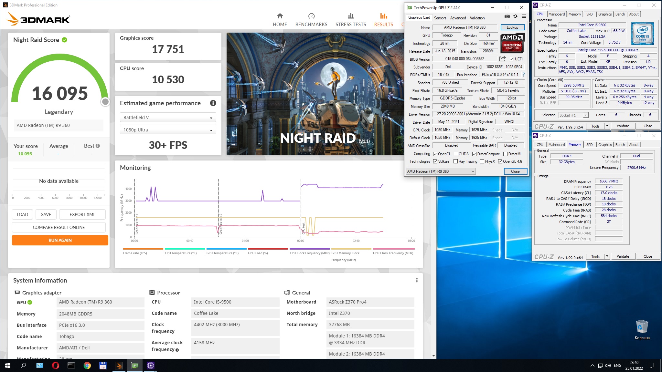The image size is (662, 372).
Task: Open GPU-Z icon in taskbar
Action: (135, 366)
